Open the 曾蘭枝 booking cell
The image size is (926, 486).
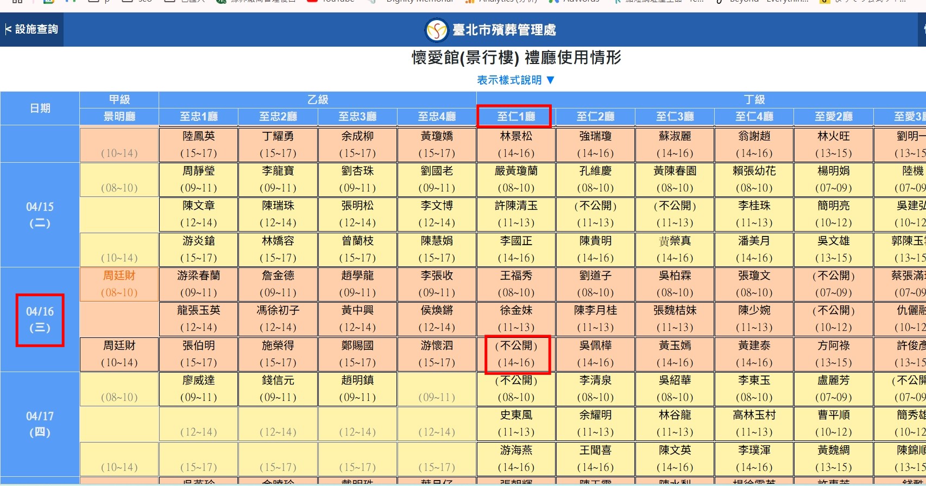pos(357,250)
